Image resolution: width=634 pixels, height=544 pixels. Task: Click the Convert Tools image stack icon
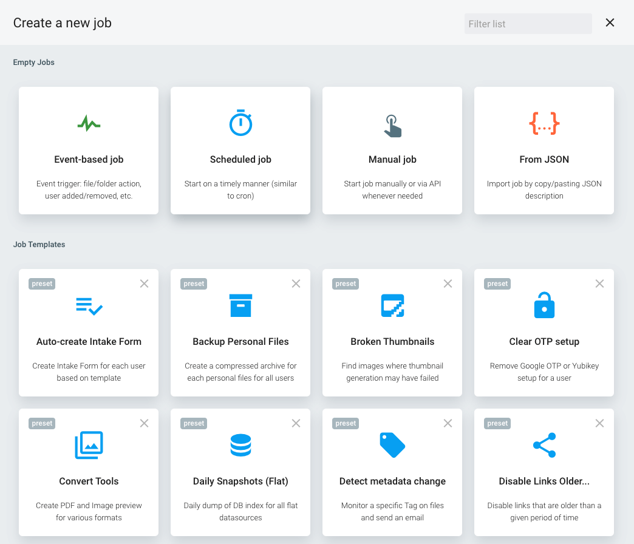pos(89,445)
